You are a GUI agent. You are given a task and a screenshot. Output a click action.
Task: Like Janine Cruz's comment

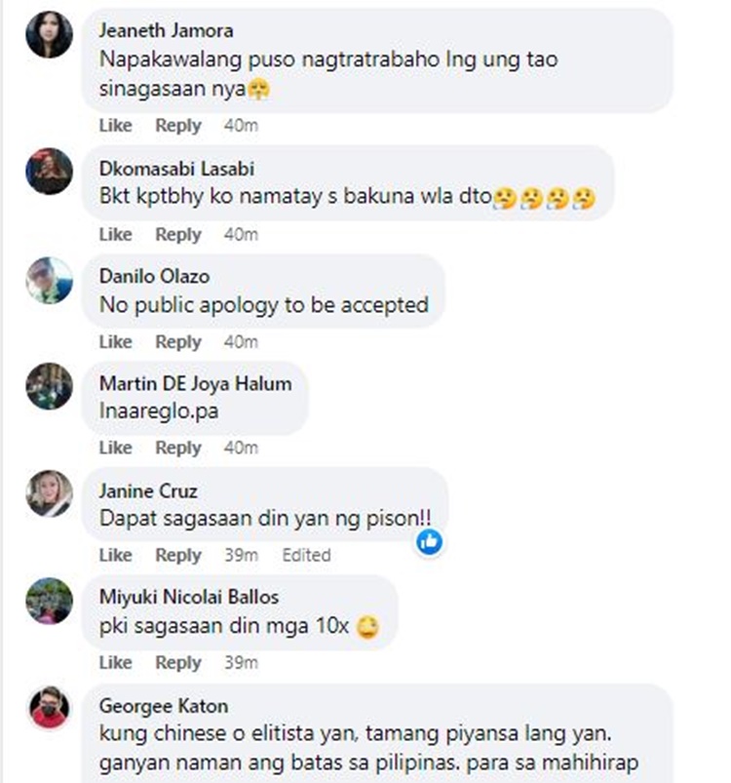pos(115,555)
